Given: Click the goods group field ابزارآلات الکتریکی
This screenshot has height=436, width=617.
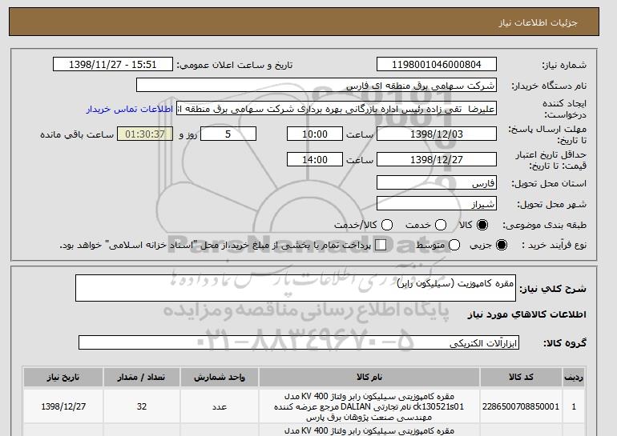Looking at the screenshot, I should click(x=299, y=342).
